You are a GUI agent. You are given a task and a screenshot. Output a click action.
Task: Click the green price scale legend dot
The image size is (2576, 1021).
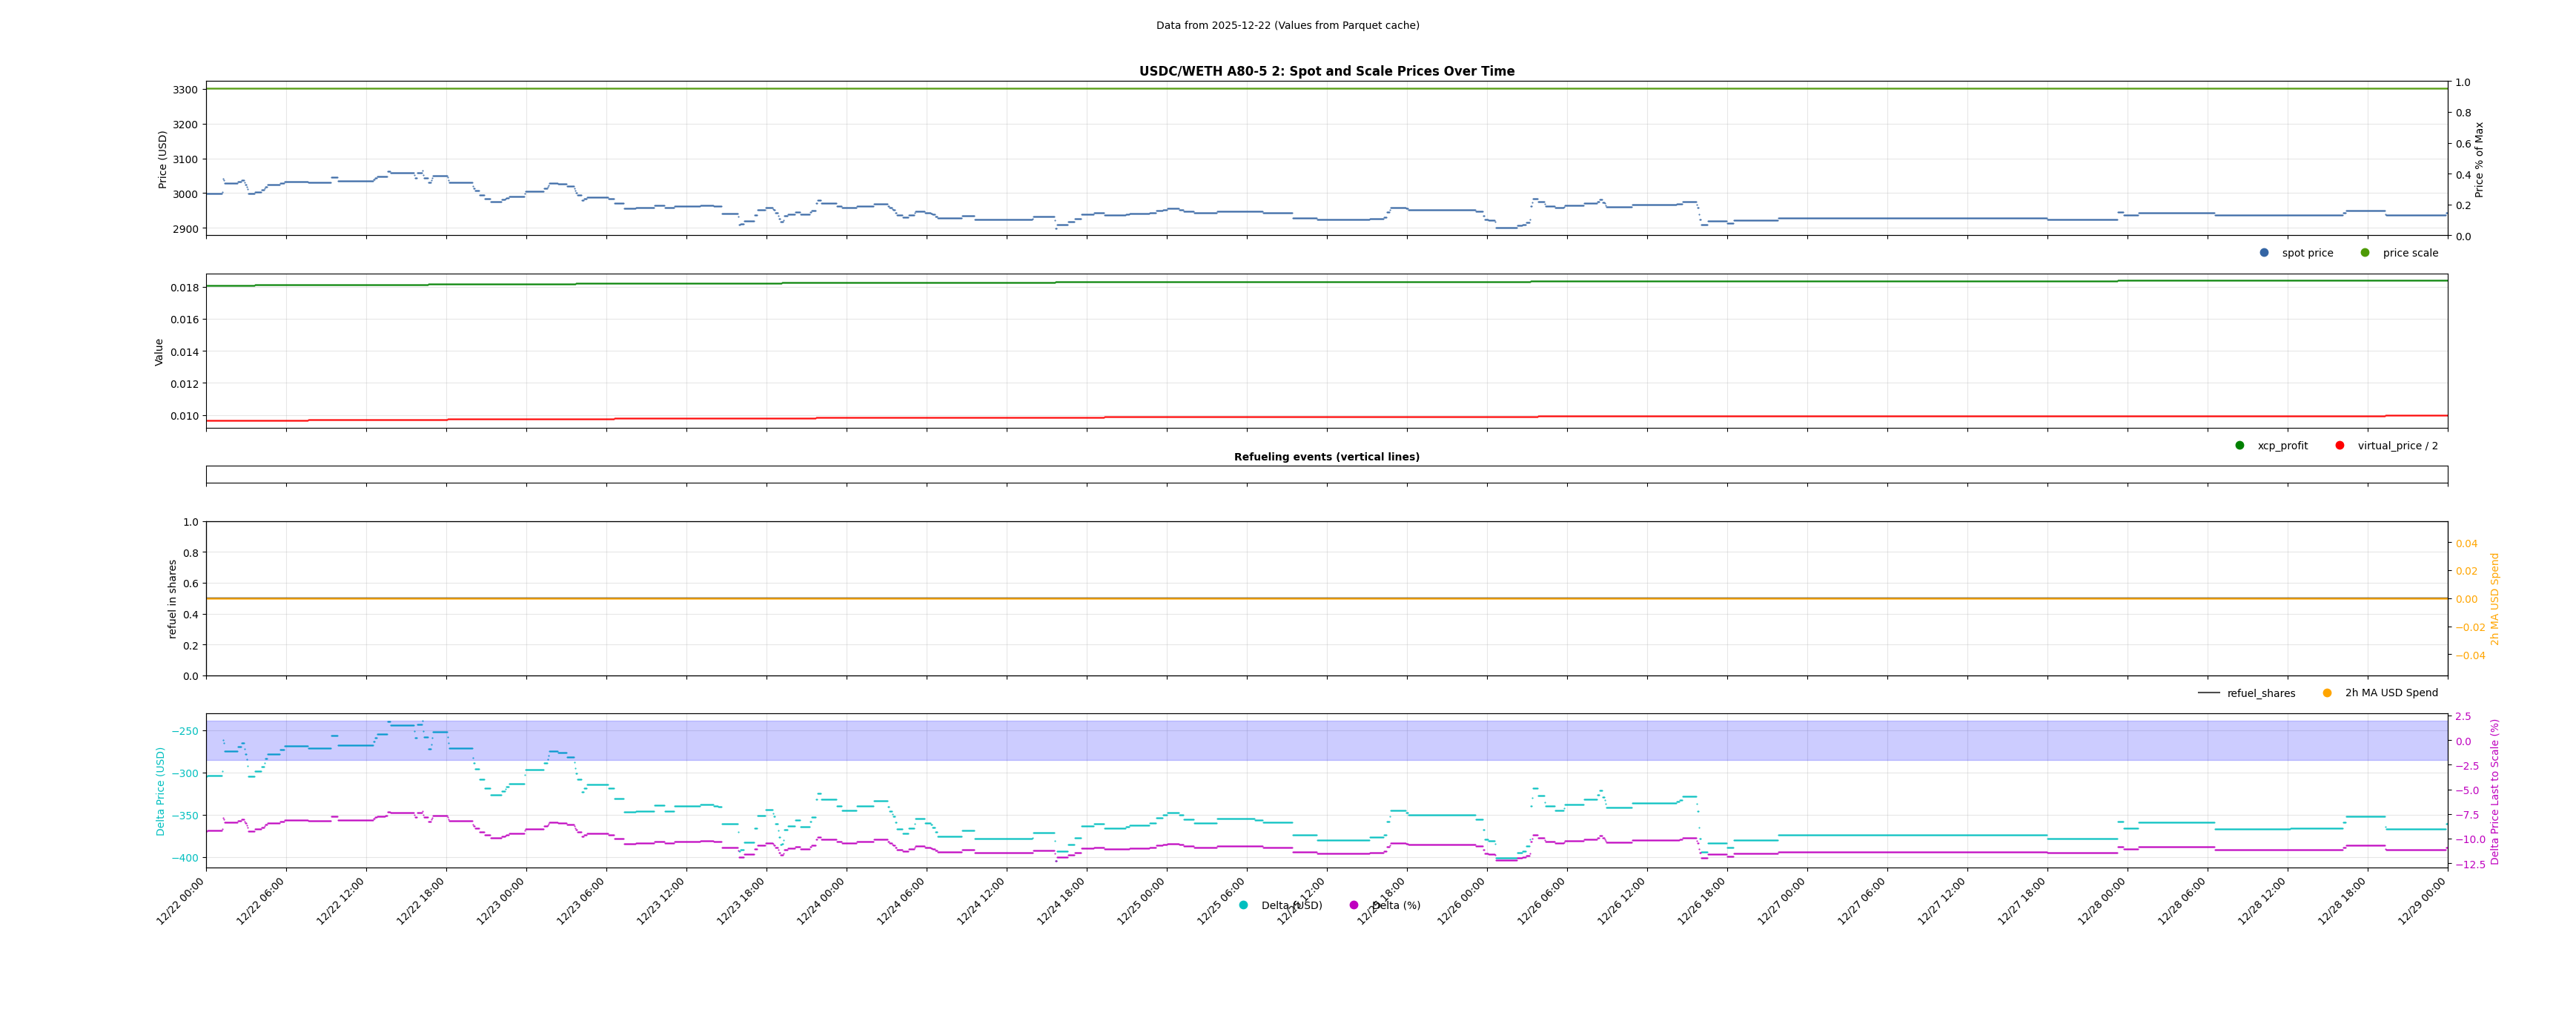coord(2365,253)
